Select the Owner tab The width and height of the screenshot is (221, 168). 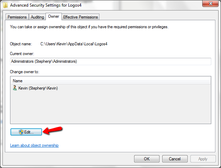tap(54, 16)
